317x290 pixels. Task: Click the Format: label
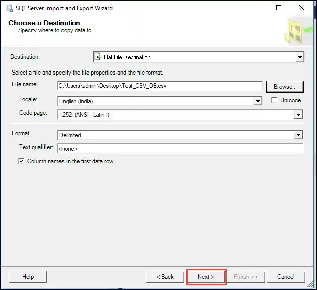point(21,133)
